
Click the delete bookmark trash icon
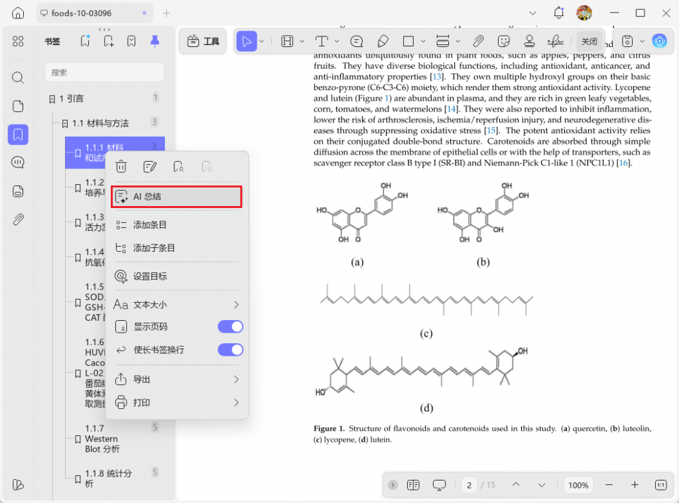tap(121, 166)
